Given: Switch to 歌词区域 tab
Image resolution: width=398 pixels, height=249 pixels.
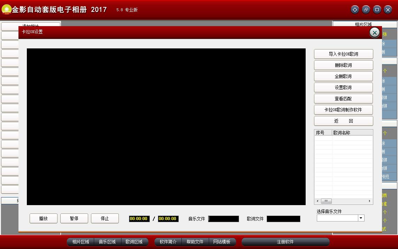Looking at the screenshot, I should tap(134, 242).
